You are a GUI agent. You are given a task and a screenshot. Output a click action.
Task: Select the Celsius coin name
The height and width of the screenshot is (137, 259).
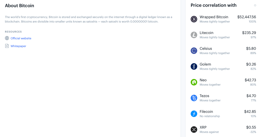pos(206,48)
